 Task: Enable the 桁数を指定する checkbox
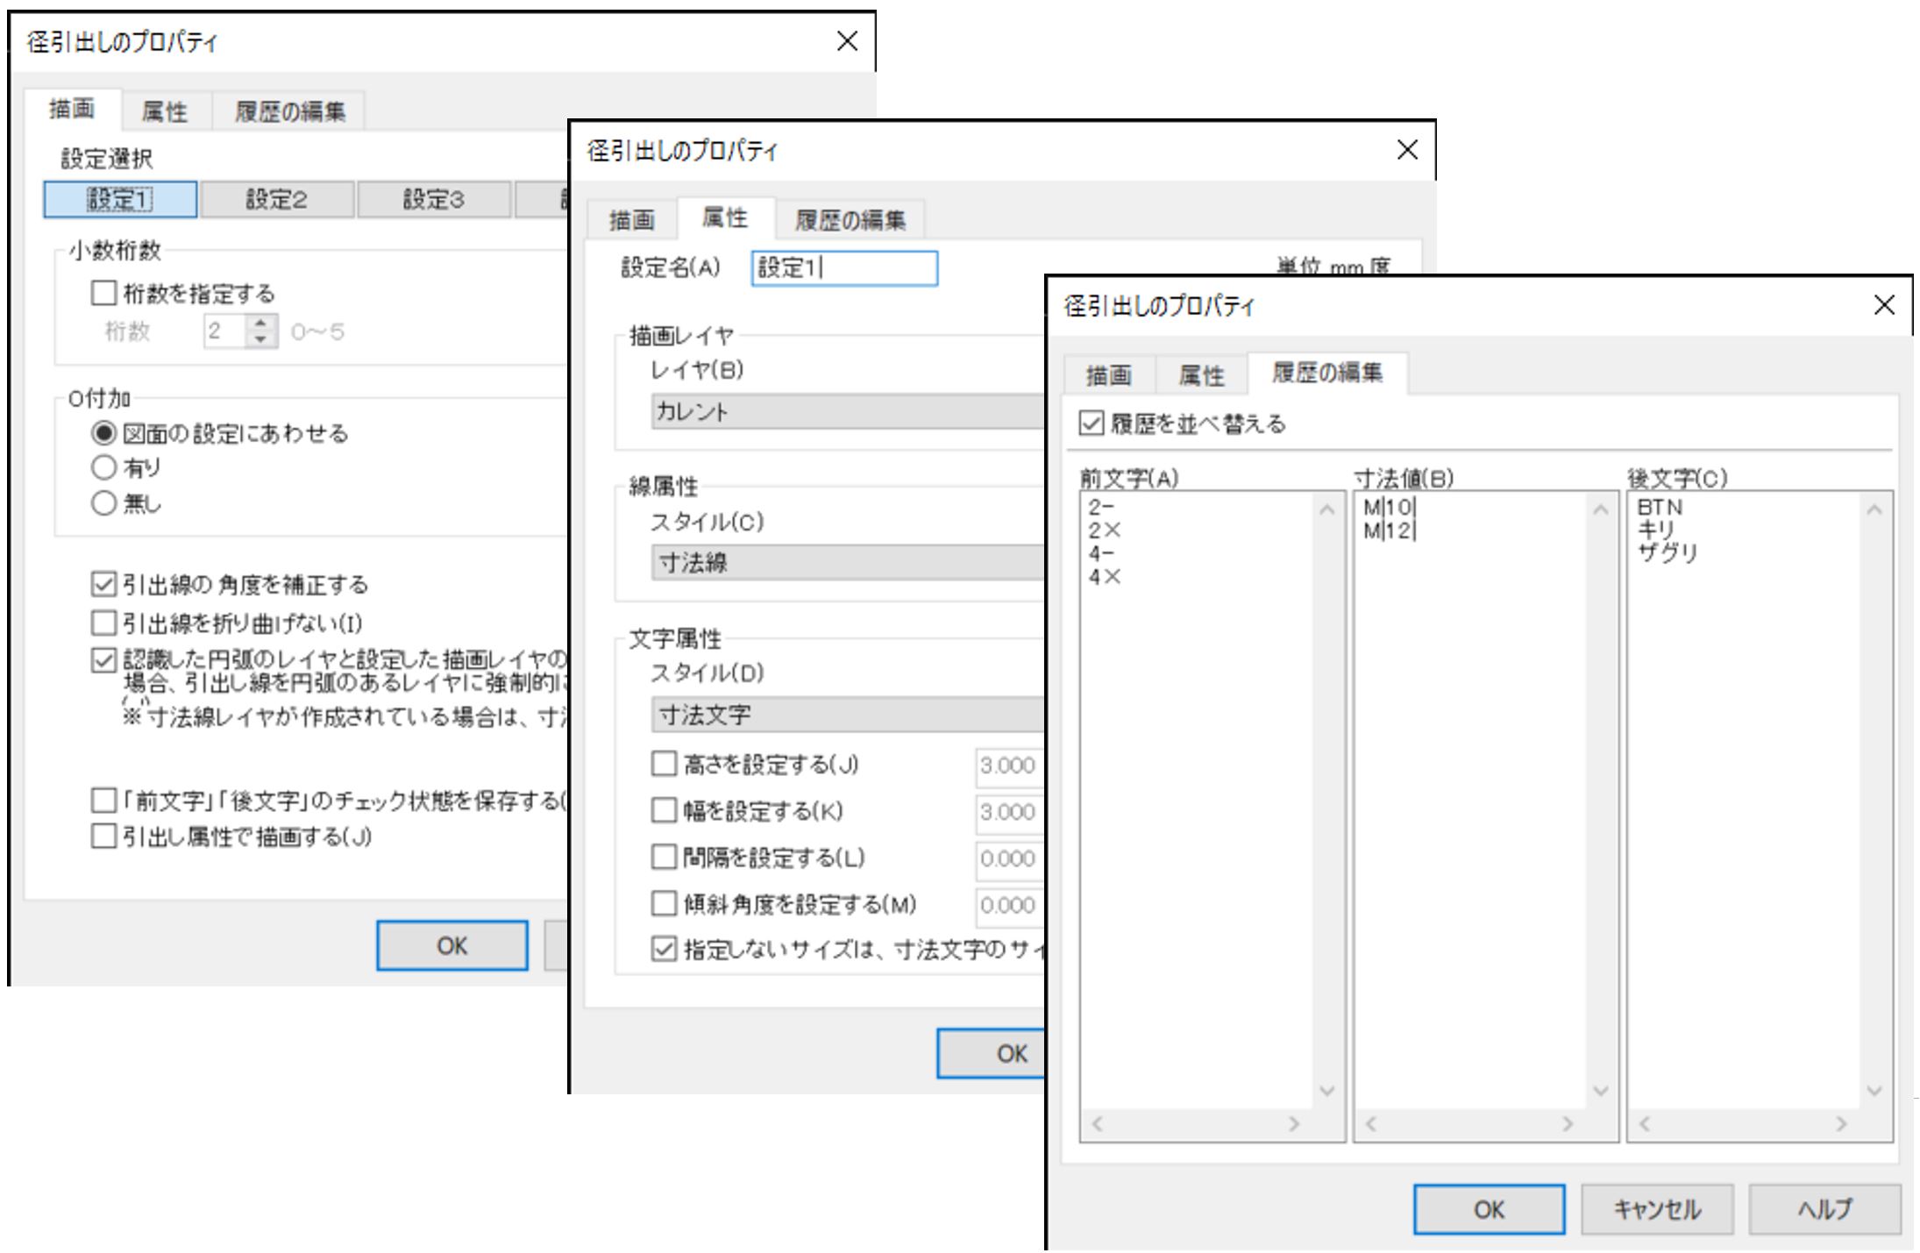[103, 292]
